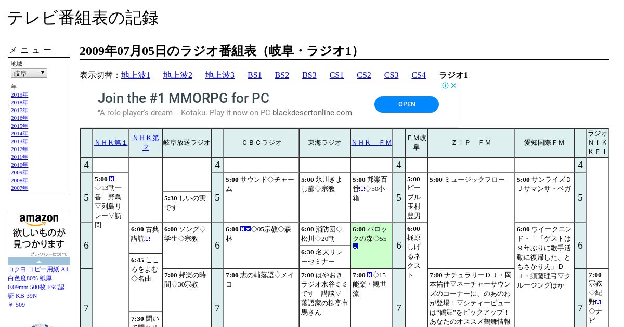
Task: Click the 天 icon in バロックの森 cell
Action: tap(355, 246)
